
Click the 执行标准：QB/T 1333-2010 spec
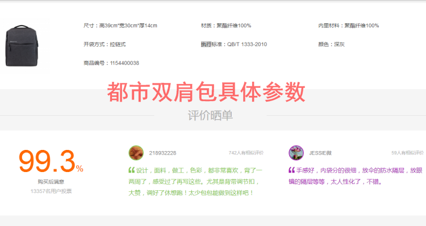point(233,44)
